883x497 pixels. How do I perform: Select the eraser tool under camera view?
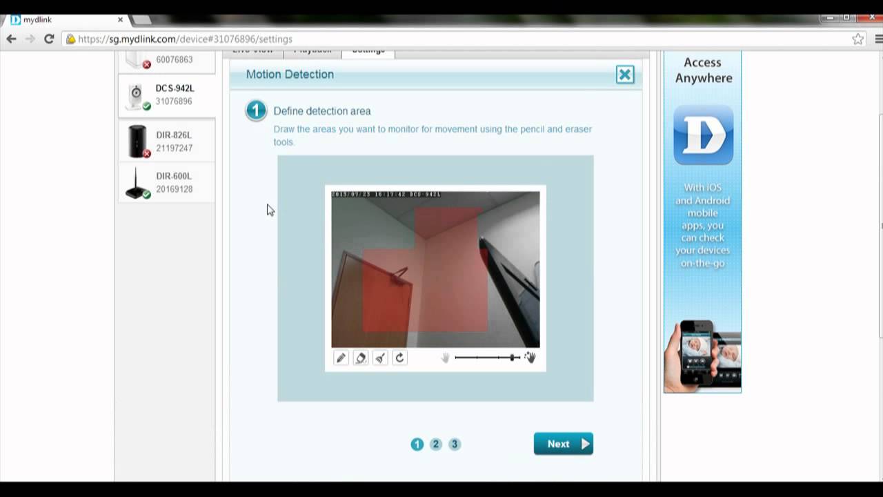coord(361,358)
